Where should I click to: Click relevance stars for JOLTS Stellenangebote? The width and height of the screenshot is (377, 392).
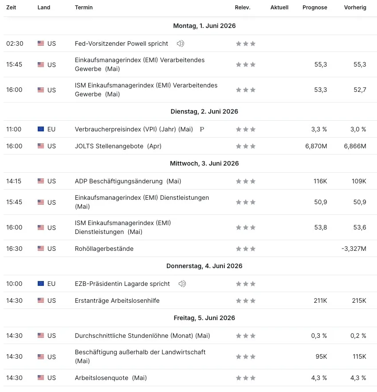pos(246,146)
